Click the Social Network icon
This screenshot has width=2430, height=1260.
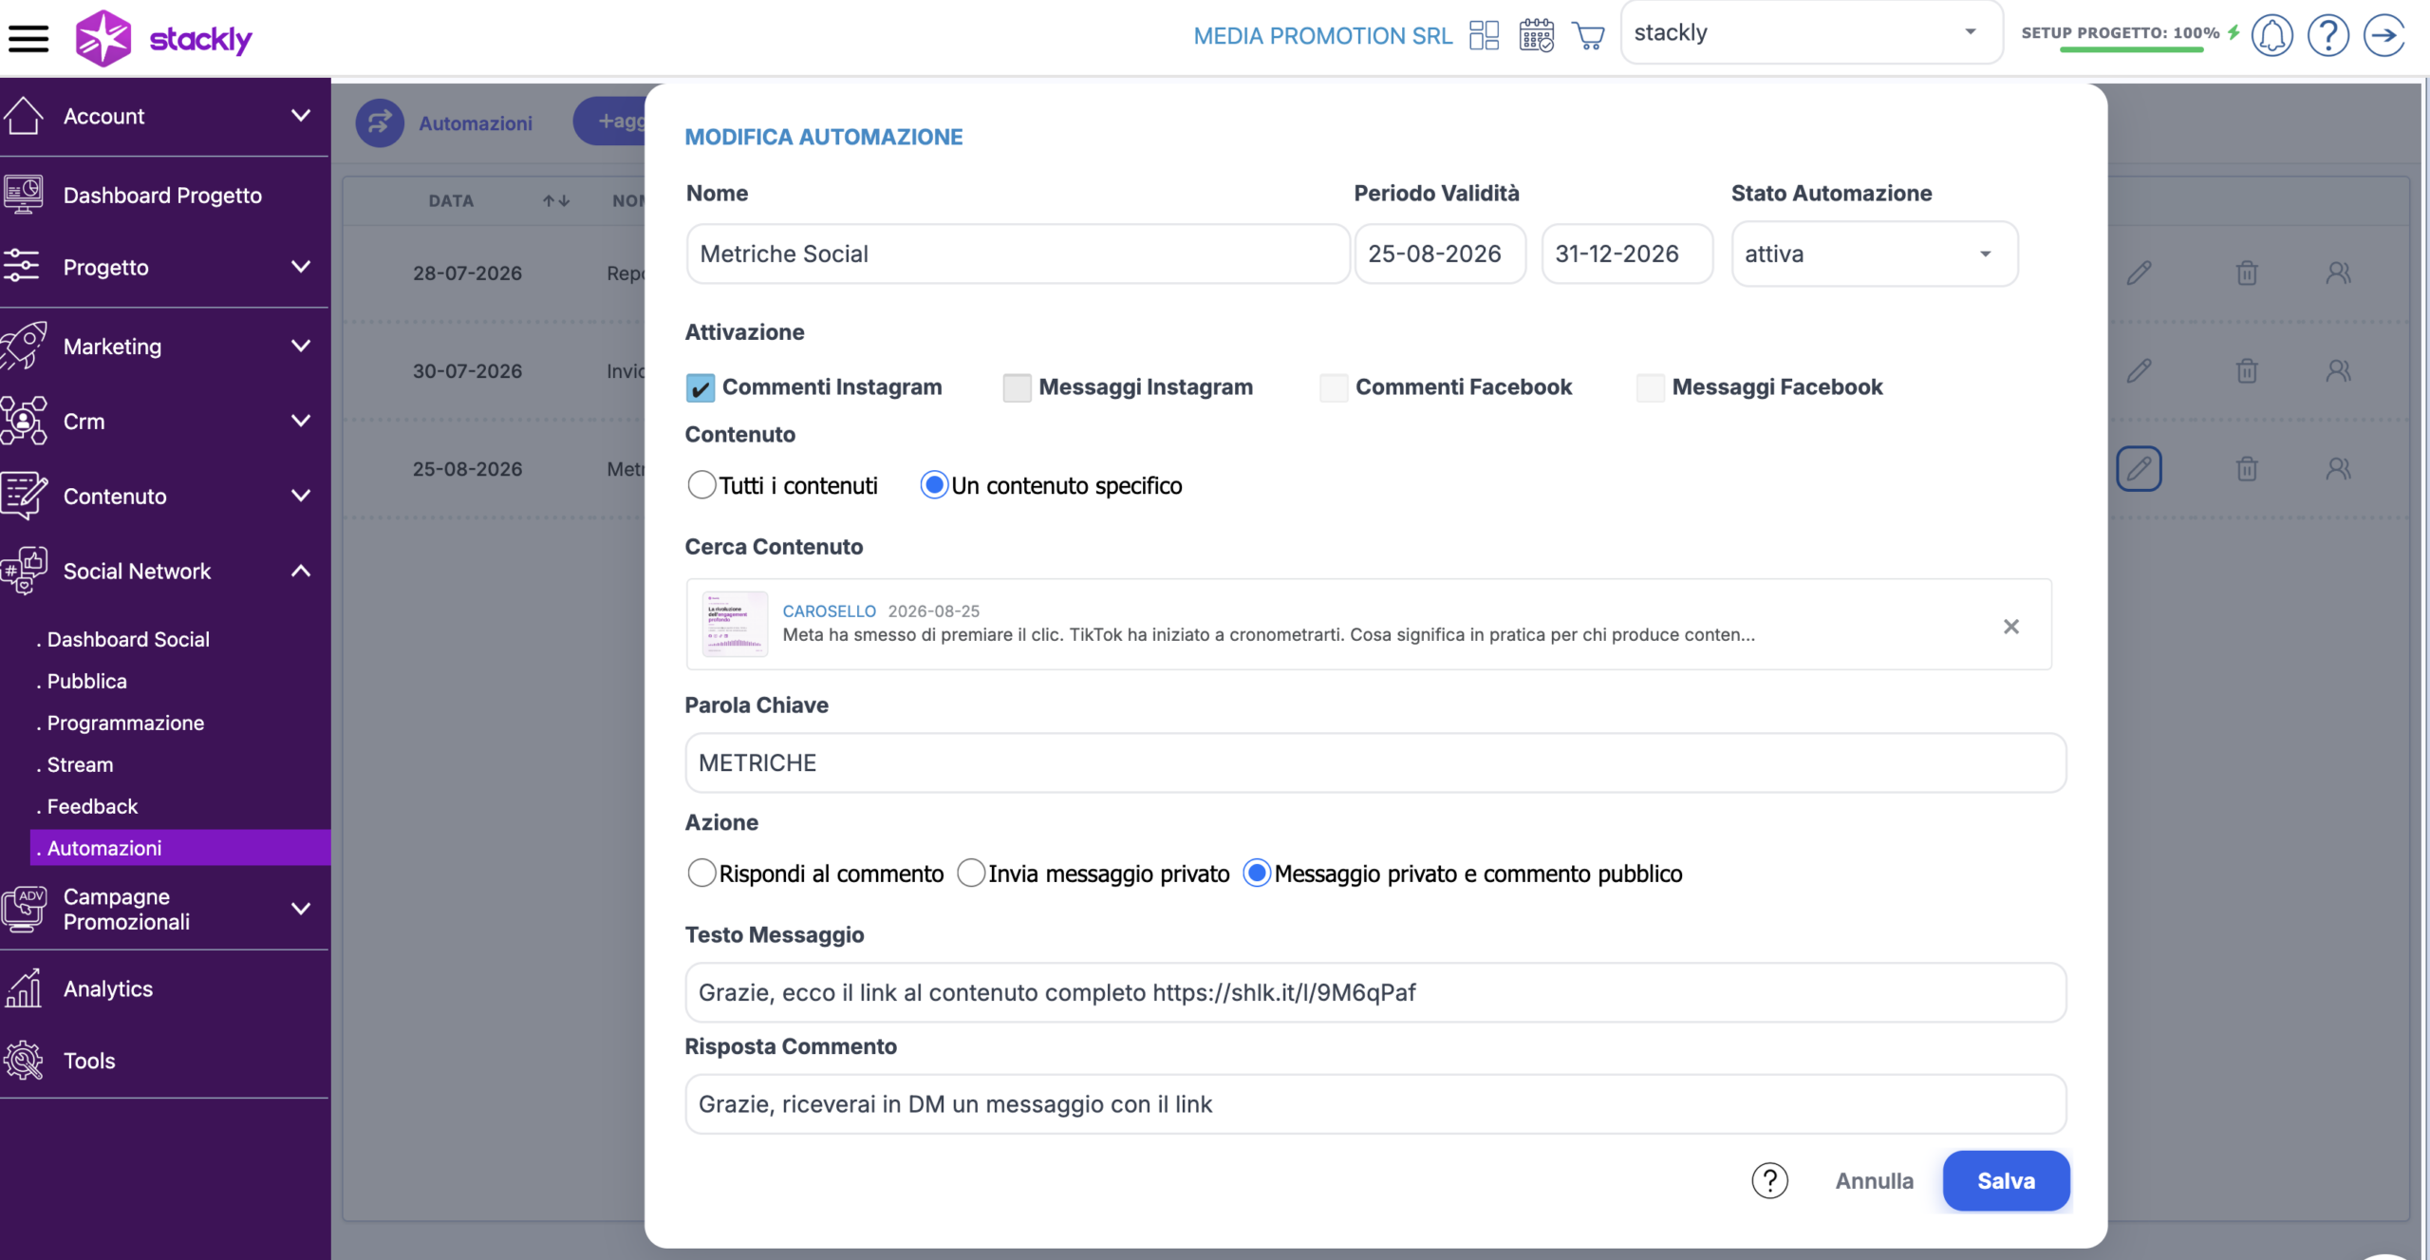coord(23,571)
